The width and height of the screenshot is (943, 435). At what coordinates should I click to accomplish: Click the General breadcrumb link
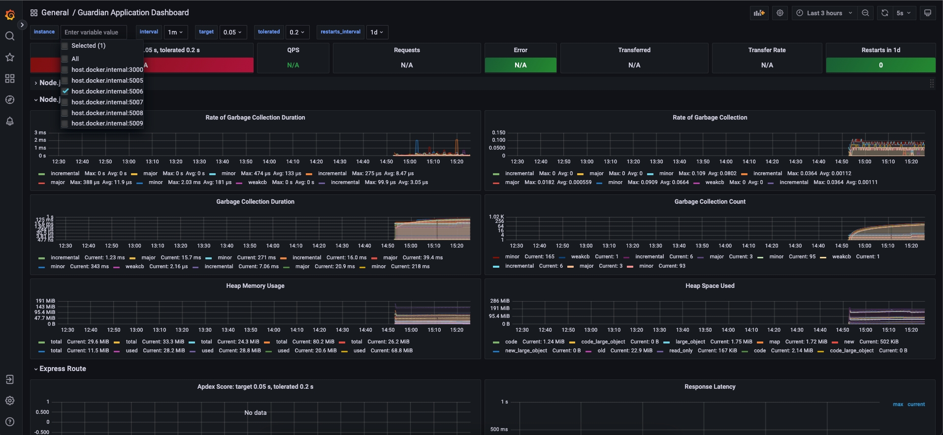[x=55, y=13]
